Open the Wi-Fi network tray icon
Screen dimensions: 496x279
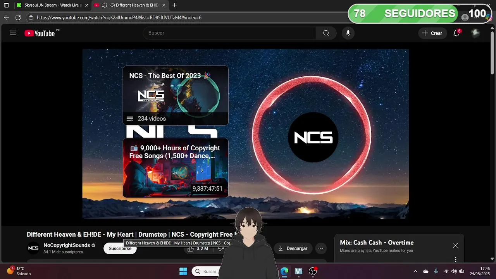tap(446, 271)
